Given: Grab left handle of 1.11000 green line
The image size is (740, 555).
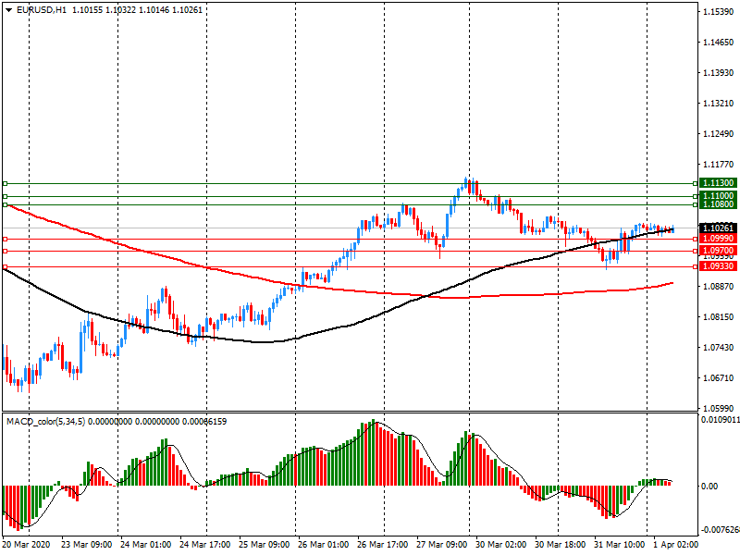Looking at the screenshot, I should click(x=6, y=196).
